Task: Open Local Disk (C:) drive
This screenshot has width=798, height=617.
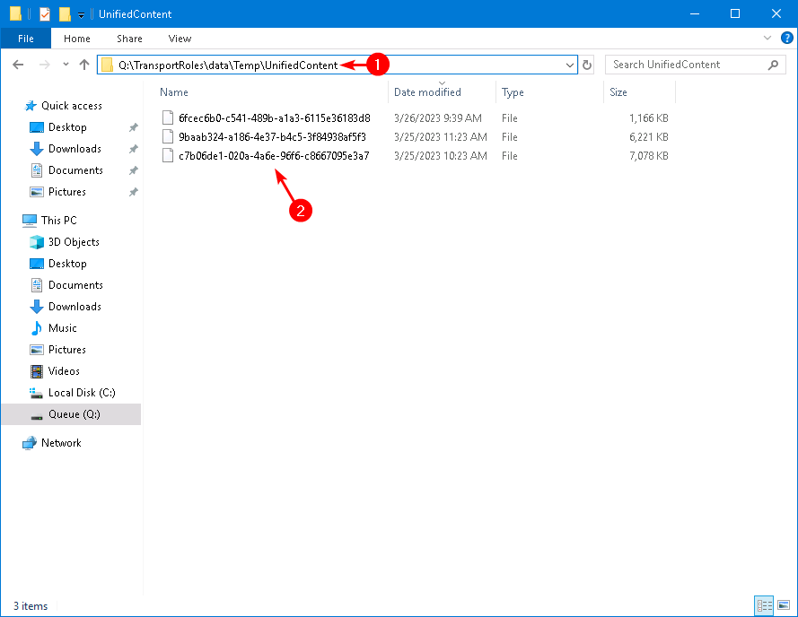Action: pyautogui.click(x=82, y=393)
